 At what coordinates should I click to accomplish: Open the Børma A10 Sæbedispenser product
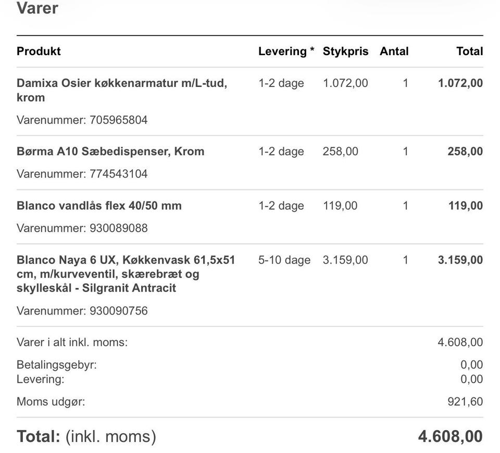[x=110, y=152]
